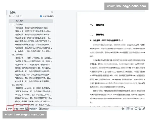151x121 pixels.
Task: Click the 1/29 page number indicator
Action: (10, 109)
